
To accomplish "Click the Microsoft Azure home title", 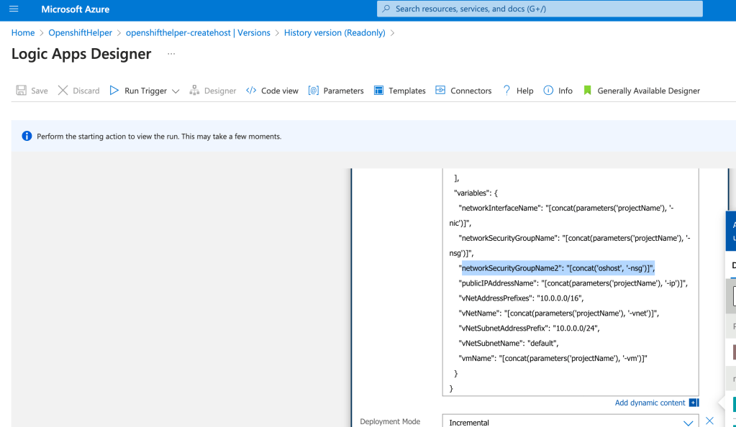I will point(75,9).
